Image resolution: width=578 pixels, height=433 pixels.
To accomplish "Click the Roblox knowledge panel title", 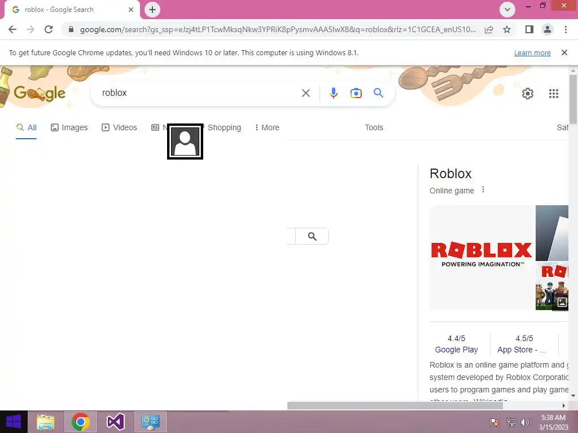I will [x=450, y=174].
